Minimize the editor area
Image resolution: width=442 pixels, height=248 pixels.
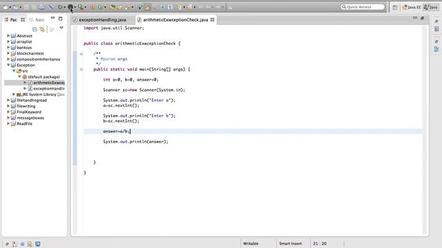414,18
